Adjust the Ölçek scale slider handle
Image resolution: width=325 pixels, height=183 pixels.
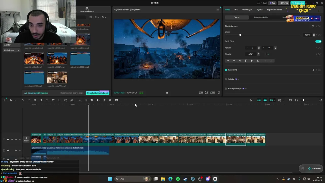pos(240,35)
